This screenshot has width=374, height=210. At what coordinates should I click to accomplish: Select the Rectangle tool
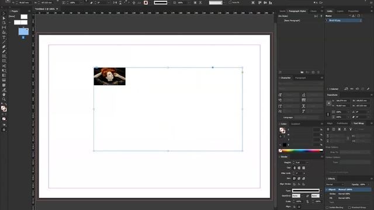click(x=4, y=61)
